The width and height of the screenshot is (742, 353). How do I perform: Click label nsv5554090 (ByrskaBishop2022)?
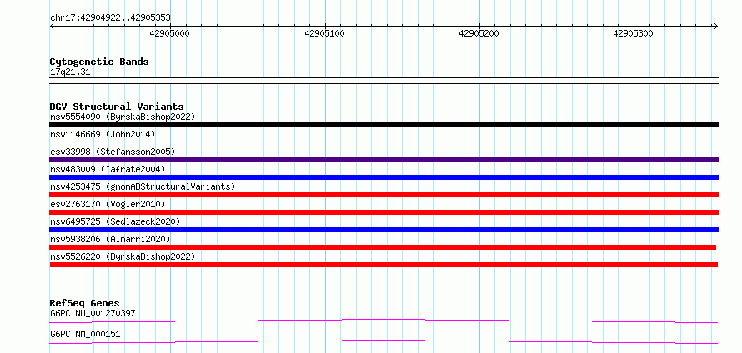pyautogui.click(x=123, y=117)
